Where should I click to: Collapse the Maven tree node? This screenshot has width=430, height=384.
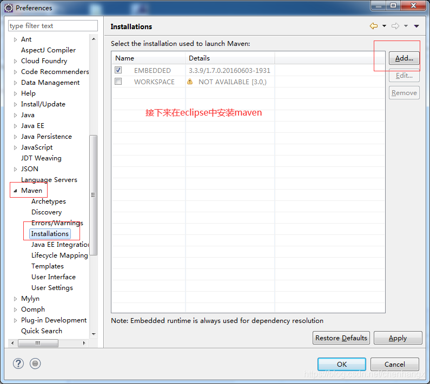(15, 191)
